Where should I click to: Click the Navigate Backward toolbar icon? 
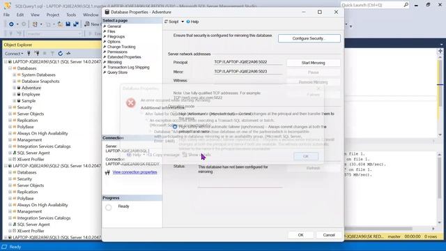pos(11,24)
